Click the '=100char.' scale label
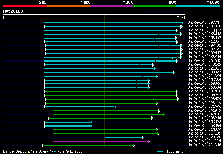 tap(174, 151)
